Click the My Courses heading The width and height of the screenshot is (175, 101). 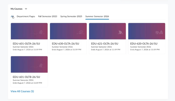[x=16, y=9]
